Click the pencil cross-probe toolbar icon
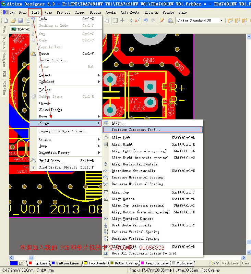 162,21
